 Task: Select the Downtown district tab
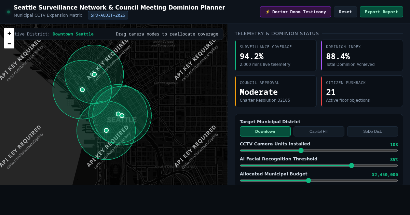[x=265, y=131]
